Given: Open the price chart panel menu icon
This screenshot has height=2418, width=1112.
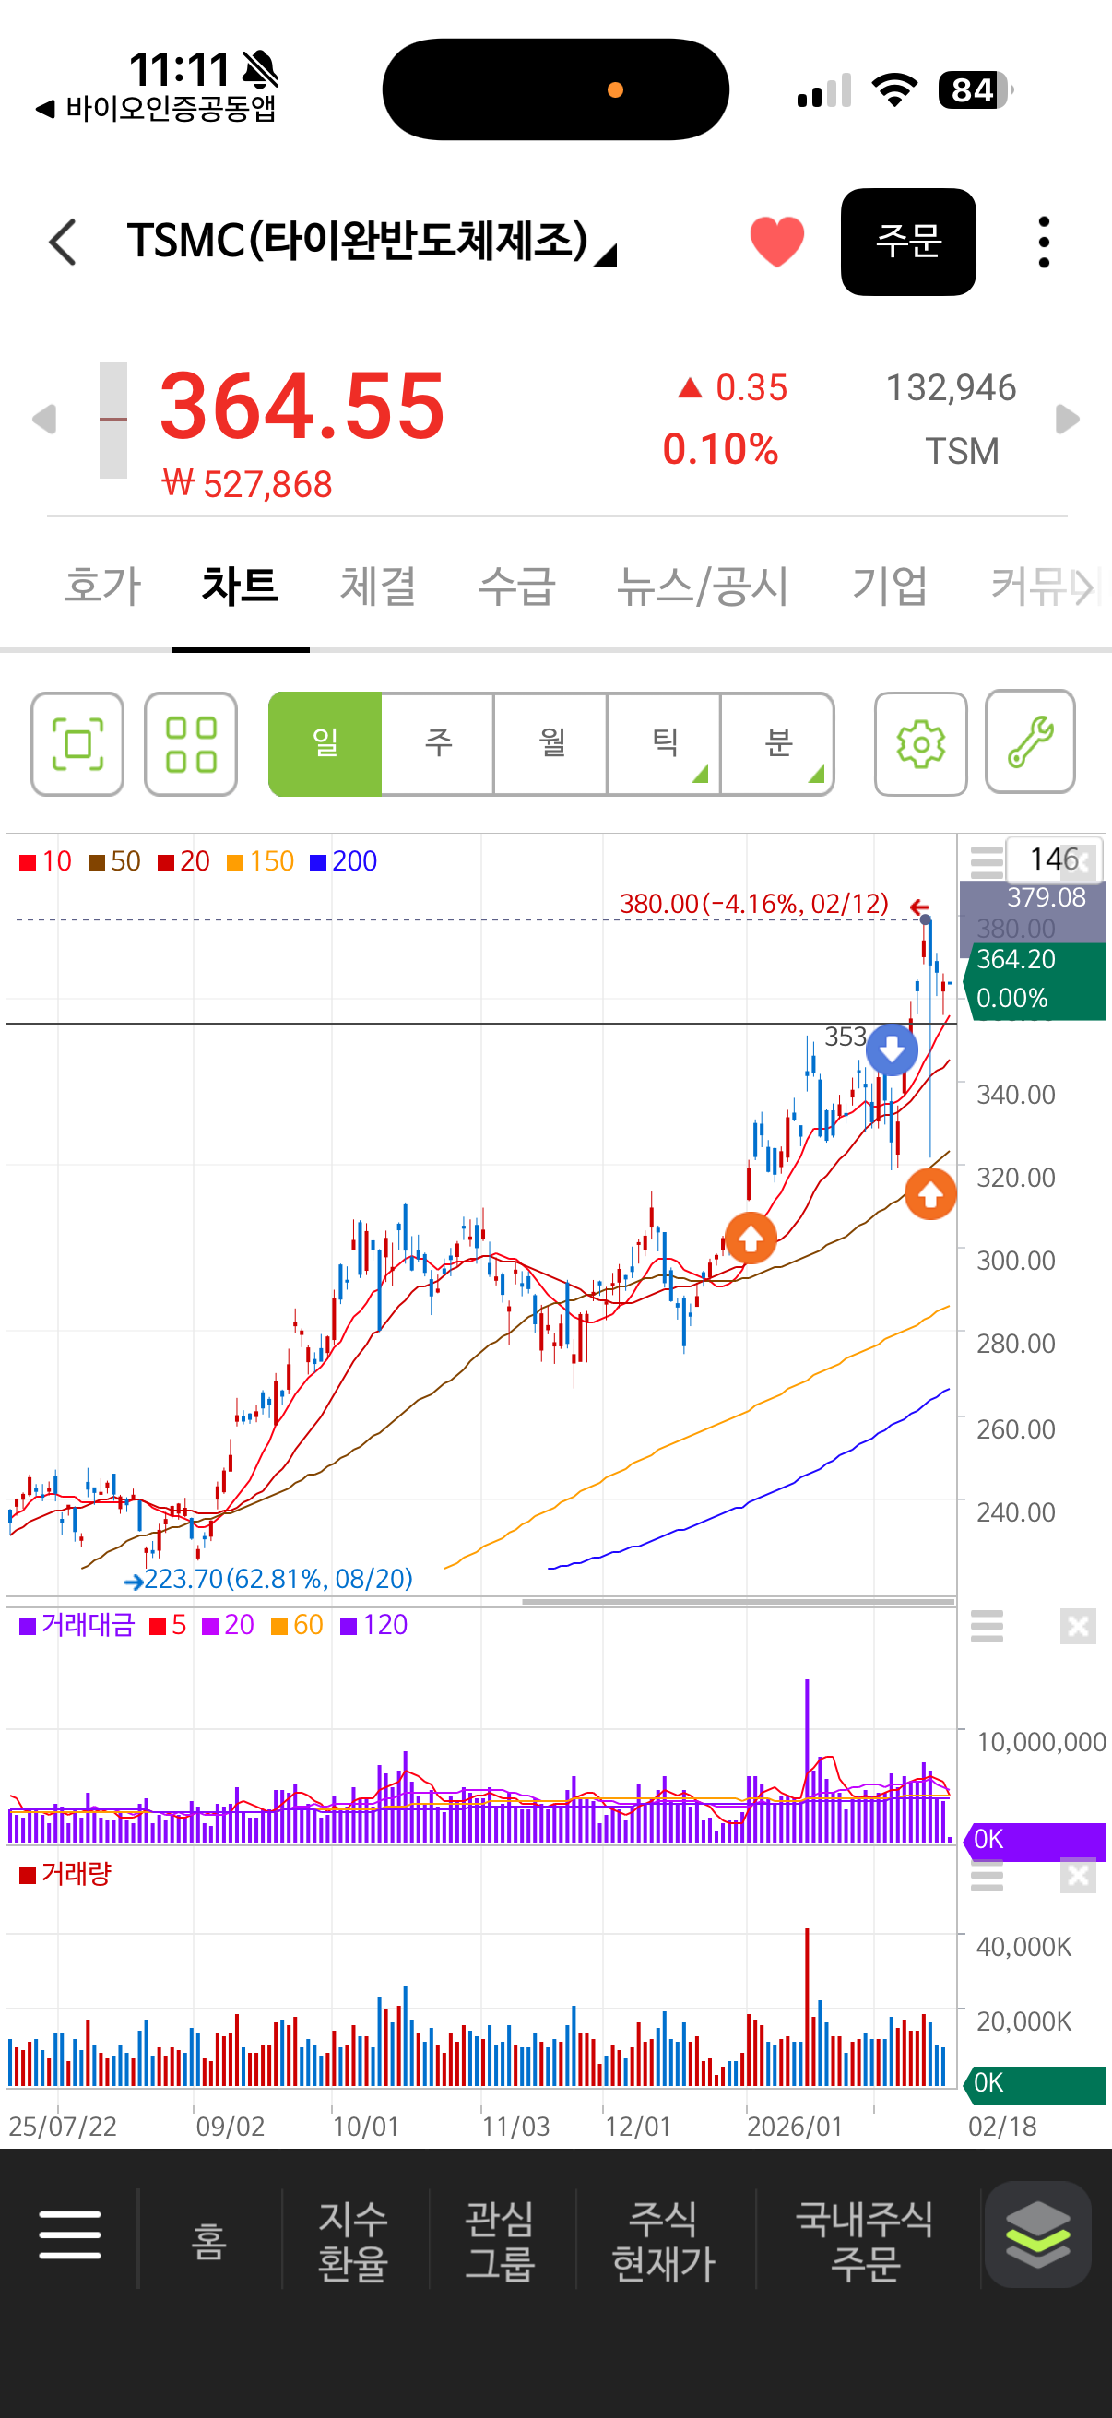Looking at the screenshot, I should pos(987,860).
